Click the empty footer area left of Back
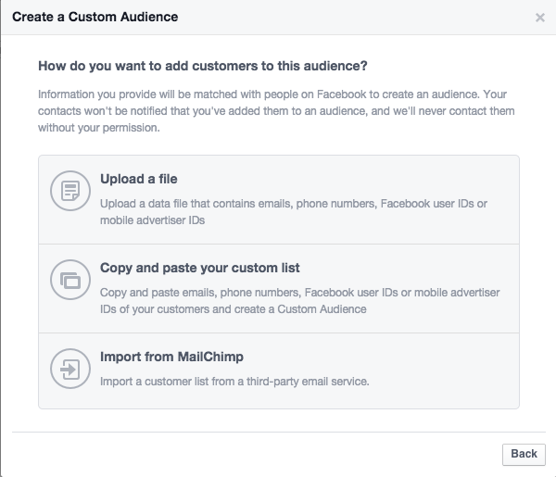Screen dimensions: 556x477 259,454
